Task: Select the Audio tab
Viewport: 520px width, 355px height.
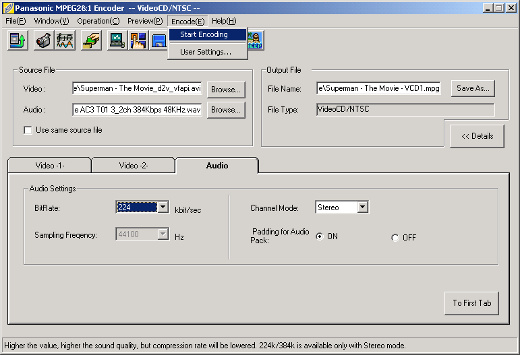Action: (x=217, y=166)
